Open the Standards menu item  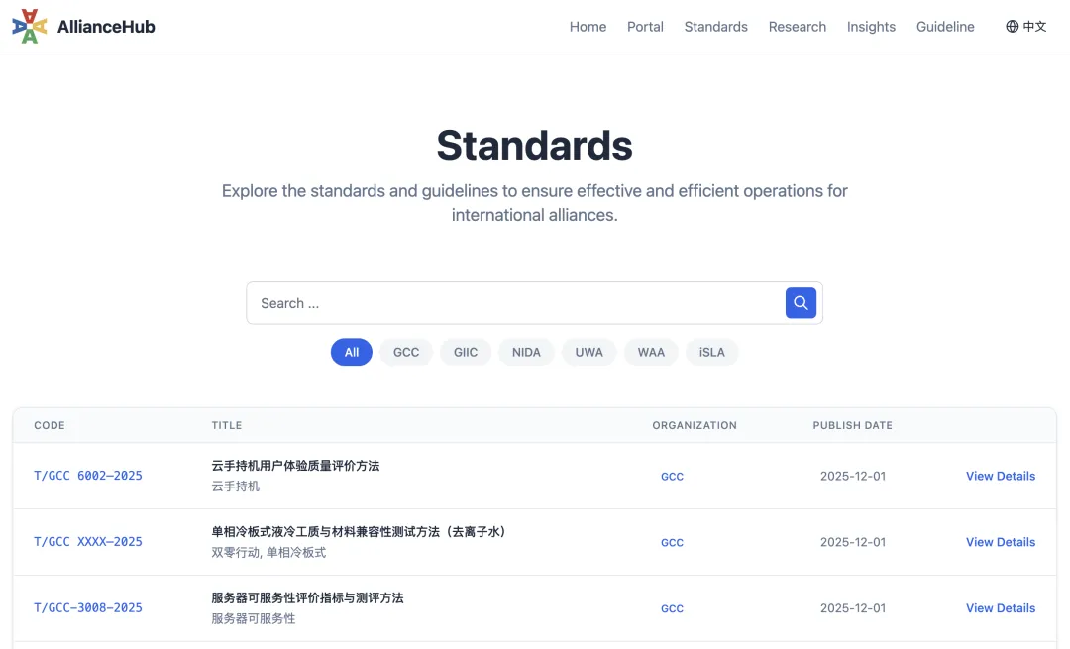(715, 27)
